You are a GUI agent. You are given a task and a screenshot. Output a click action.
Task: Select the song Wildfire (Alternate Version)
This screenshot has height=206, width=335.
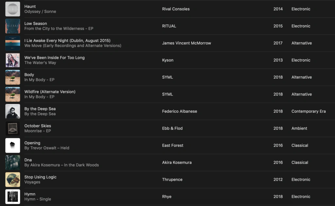[x=50, y=92]
